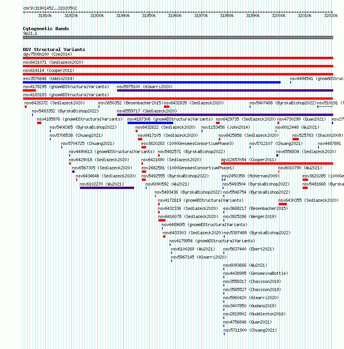Open nsv5712107 (Chuang2021) label
The width and height of the screenshot is (344, 349).
point(276,143)
